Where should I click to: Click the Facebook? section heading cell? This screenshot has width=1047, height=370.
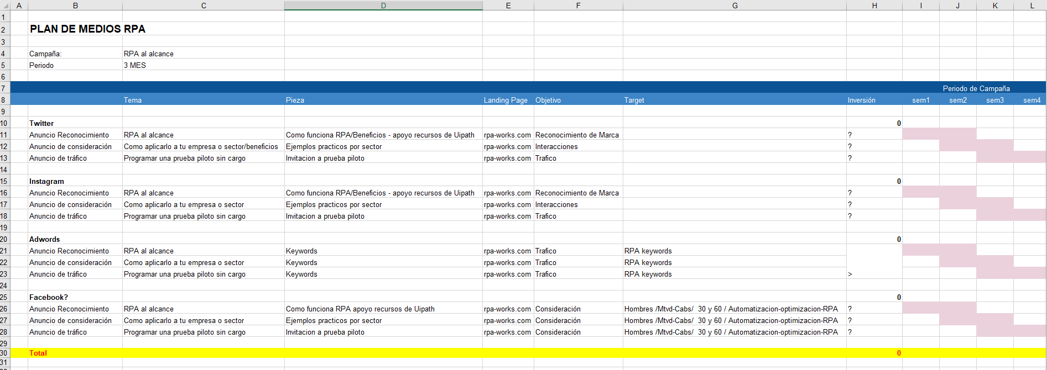click(75, 297)
